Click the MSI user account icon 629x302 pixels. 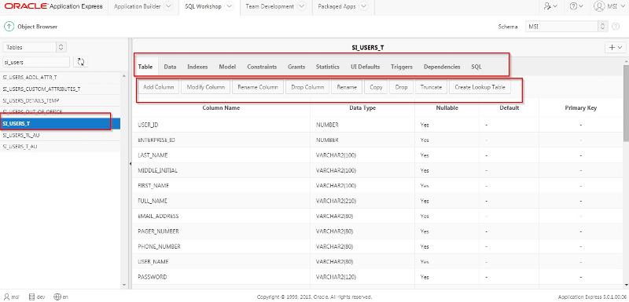[x=598, y=6]
